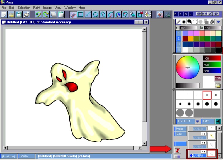Open the Selection menu

24,8
